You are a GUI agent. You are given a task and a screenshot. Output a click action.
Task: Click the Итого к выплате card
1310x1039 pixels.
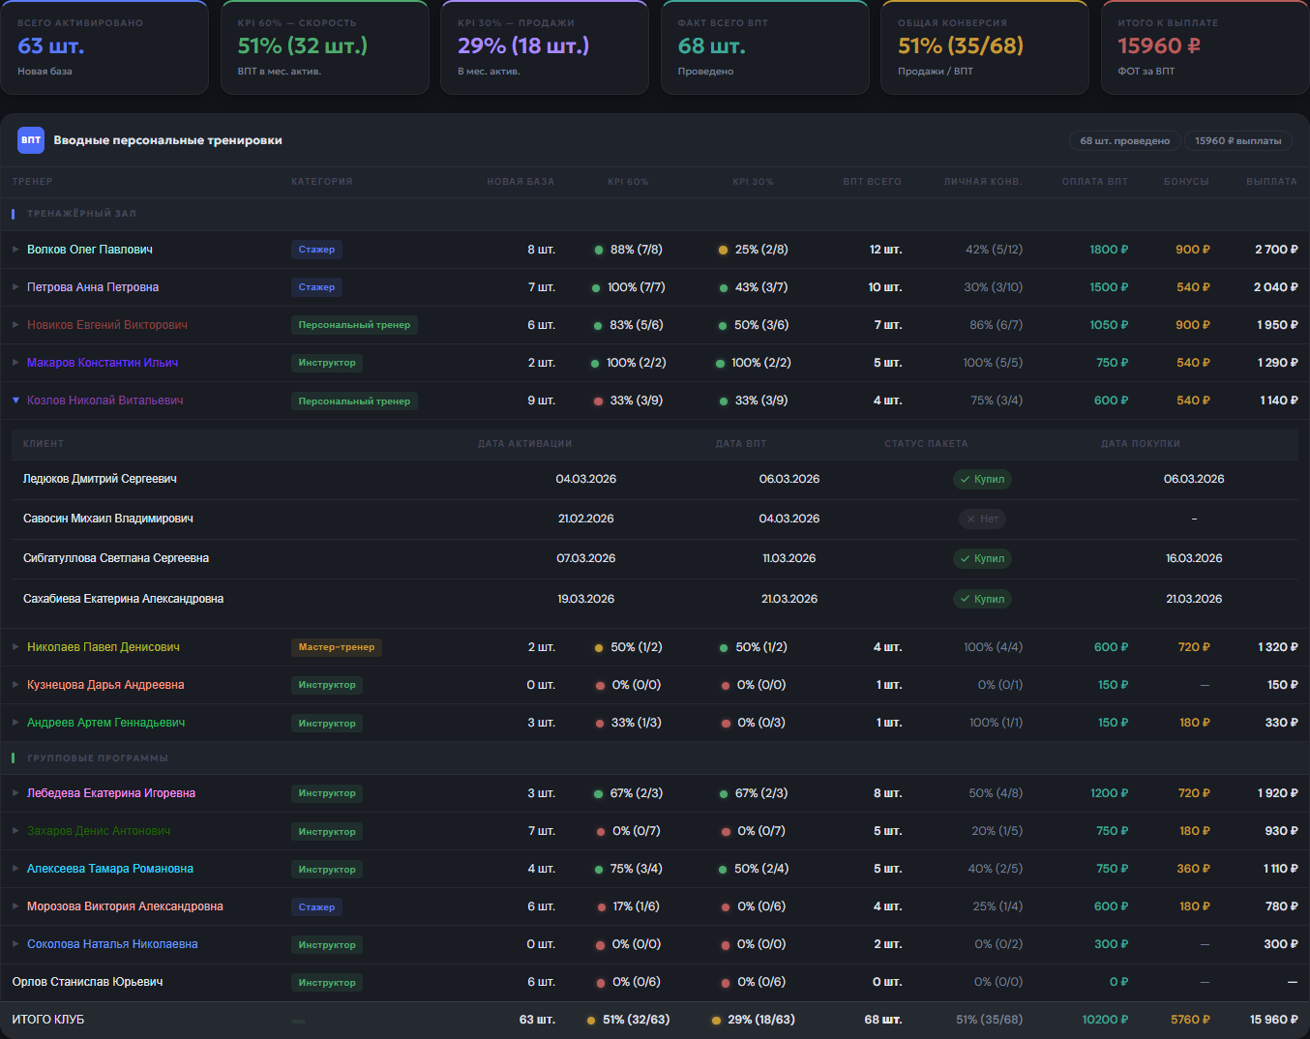(x=1205, y=47)
